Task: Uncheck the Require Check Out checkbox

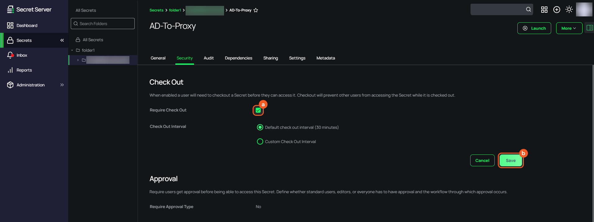Action: click(258, 110)
